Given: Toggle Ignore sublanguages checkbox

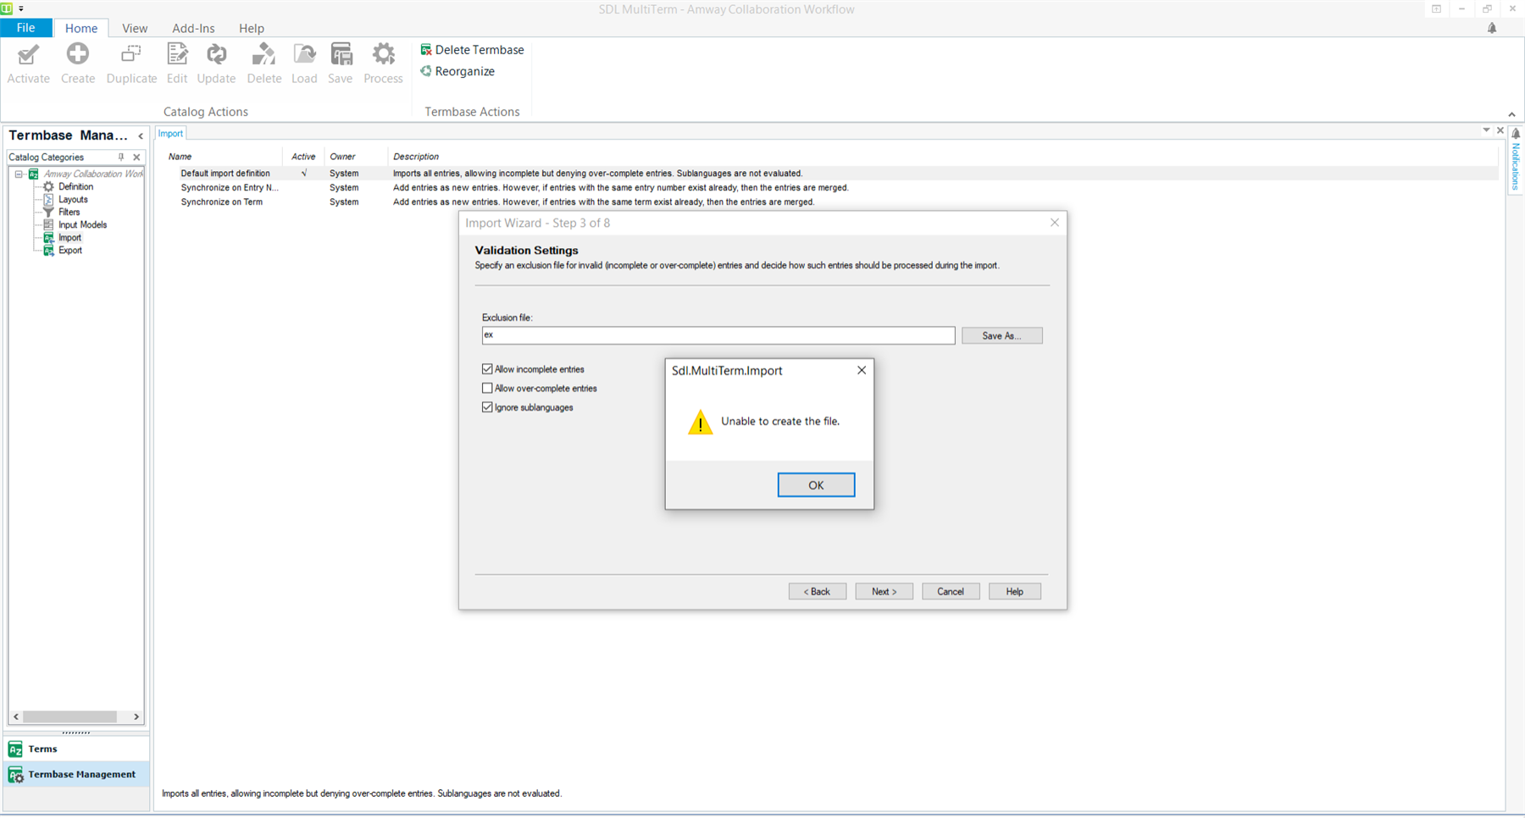Looking at the screenshot, I should (487, 407).
